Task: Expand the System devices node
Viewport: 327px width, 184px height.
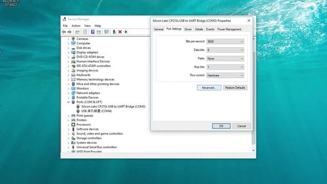Action: pyautogui.click(x=68, y=143)
